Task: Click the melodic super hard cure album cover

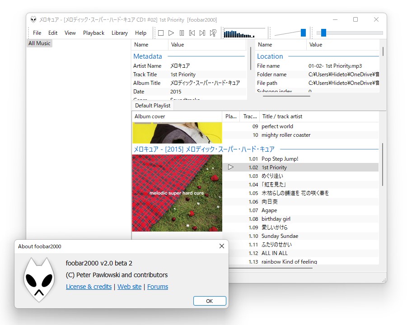Action: pos(177,193)
